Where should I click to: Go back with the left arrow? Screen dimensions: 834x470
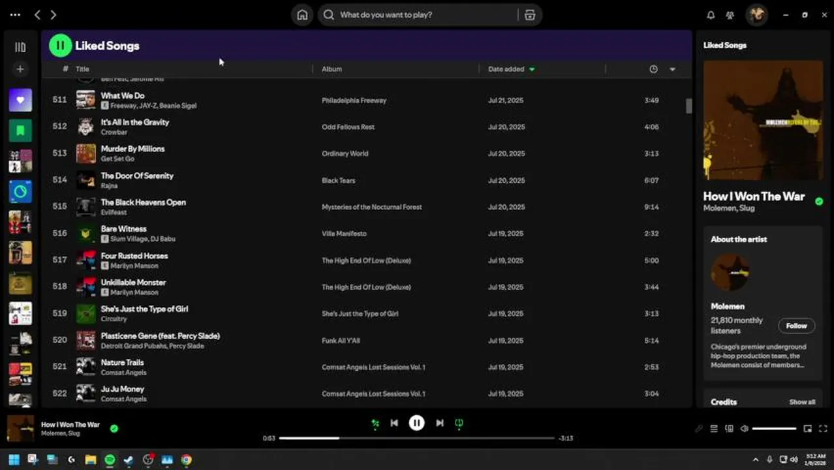(x=37, y=14)
